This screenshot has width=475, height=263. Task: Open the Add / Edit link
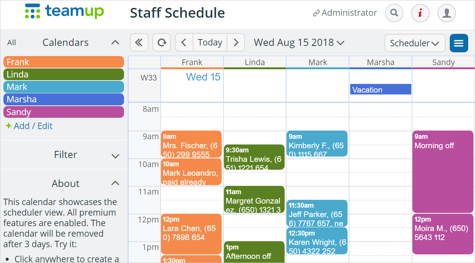(29, 126)
